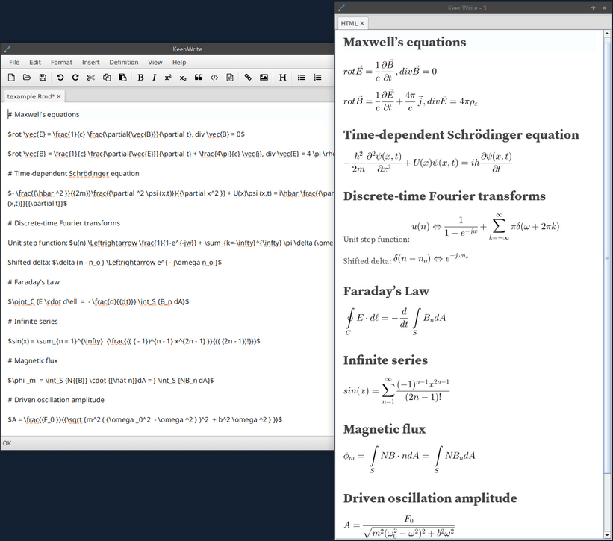Copy the selected text

[x=107, y=78]
